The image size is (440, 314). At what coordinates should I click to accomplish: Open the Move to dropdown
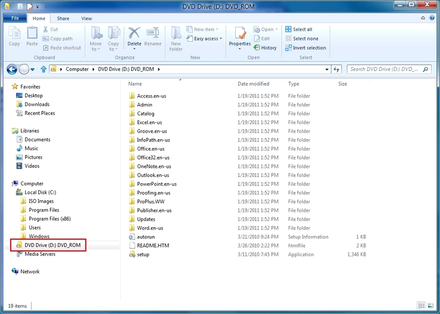tap(96, 39)
